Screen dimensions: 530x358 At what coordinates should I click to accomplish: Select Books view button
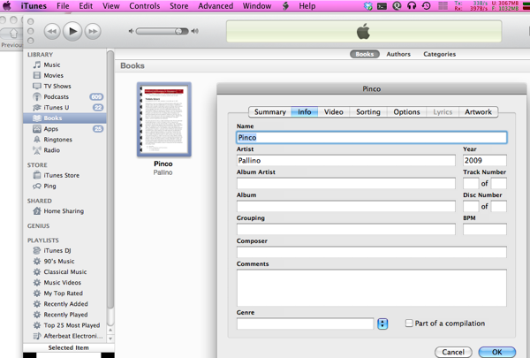(x=364, y=54)
